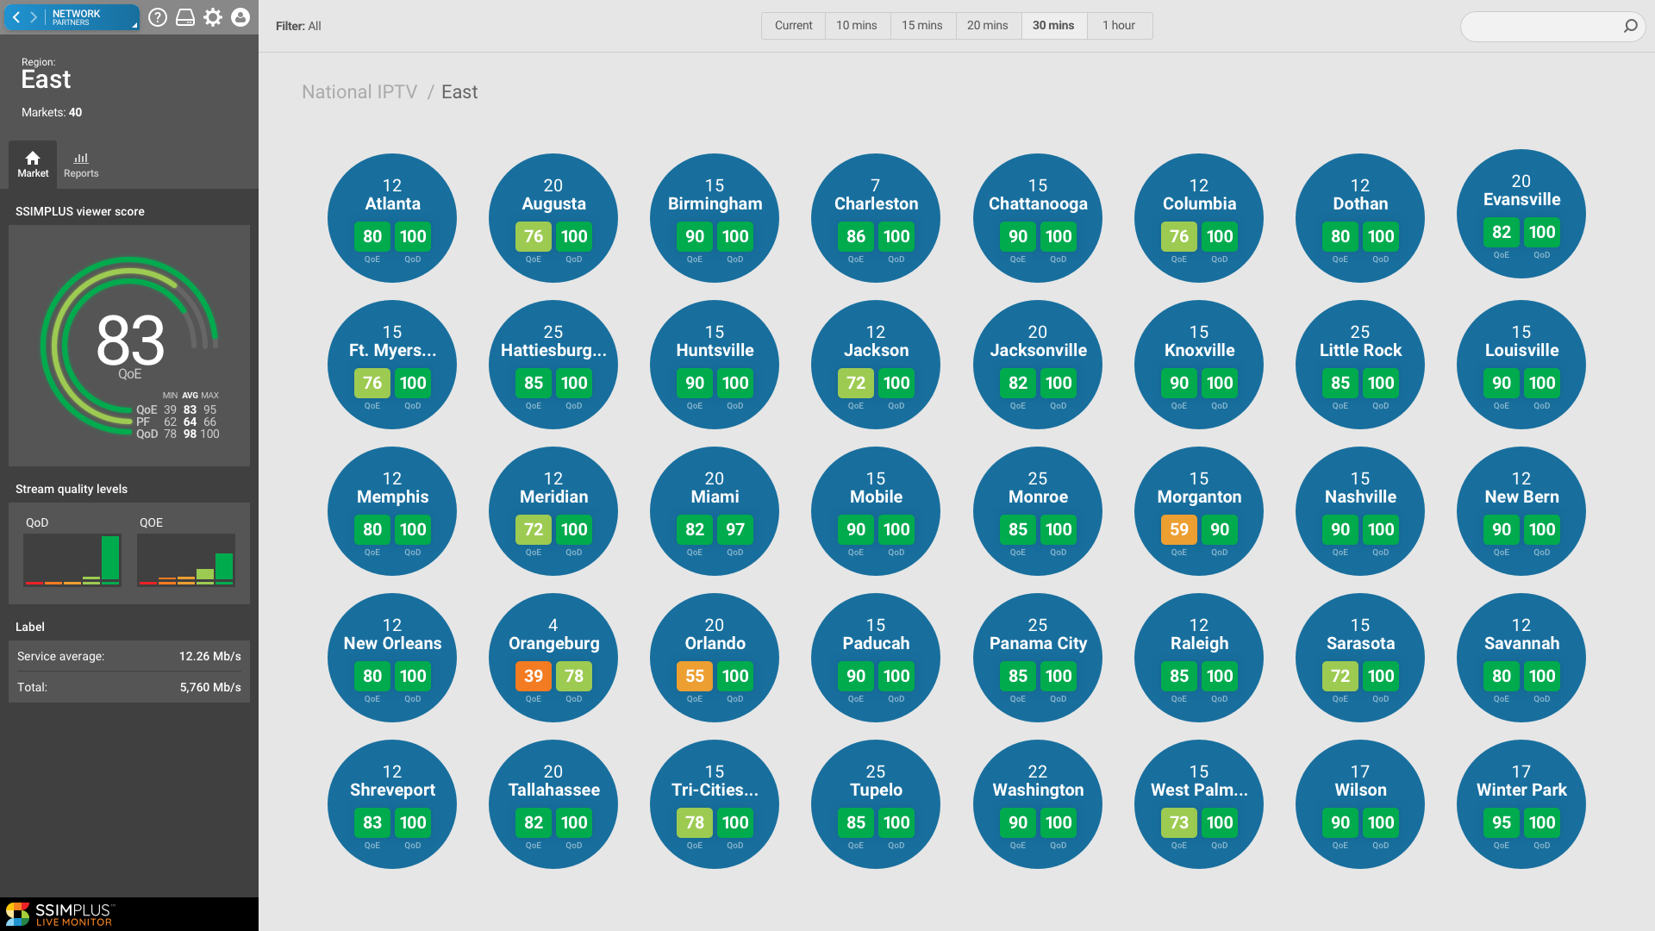Open the Filter: All selector
The image size is (1655, 931).
(x=298, y=26)
